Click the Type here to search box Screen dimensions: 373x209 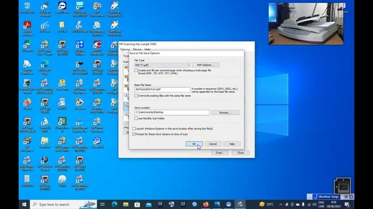(64, 204)
